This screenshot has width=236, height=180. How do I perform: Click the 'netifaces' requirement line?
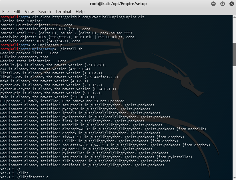coord(82,165)
